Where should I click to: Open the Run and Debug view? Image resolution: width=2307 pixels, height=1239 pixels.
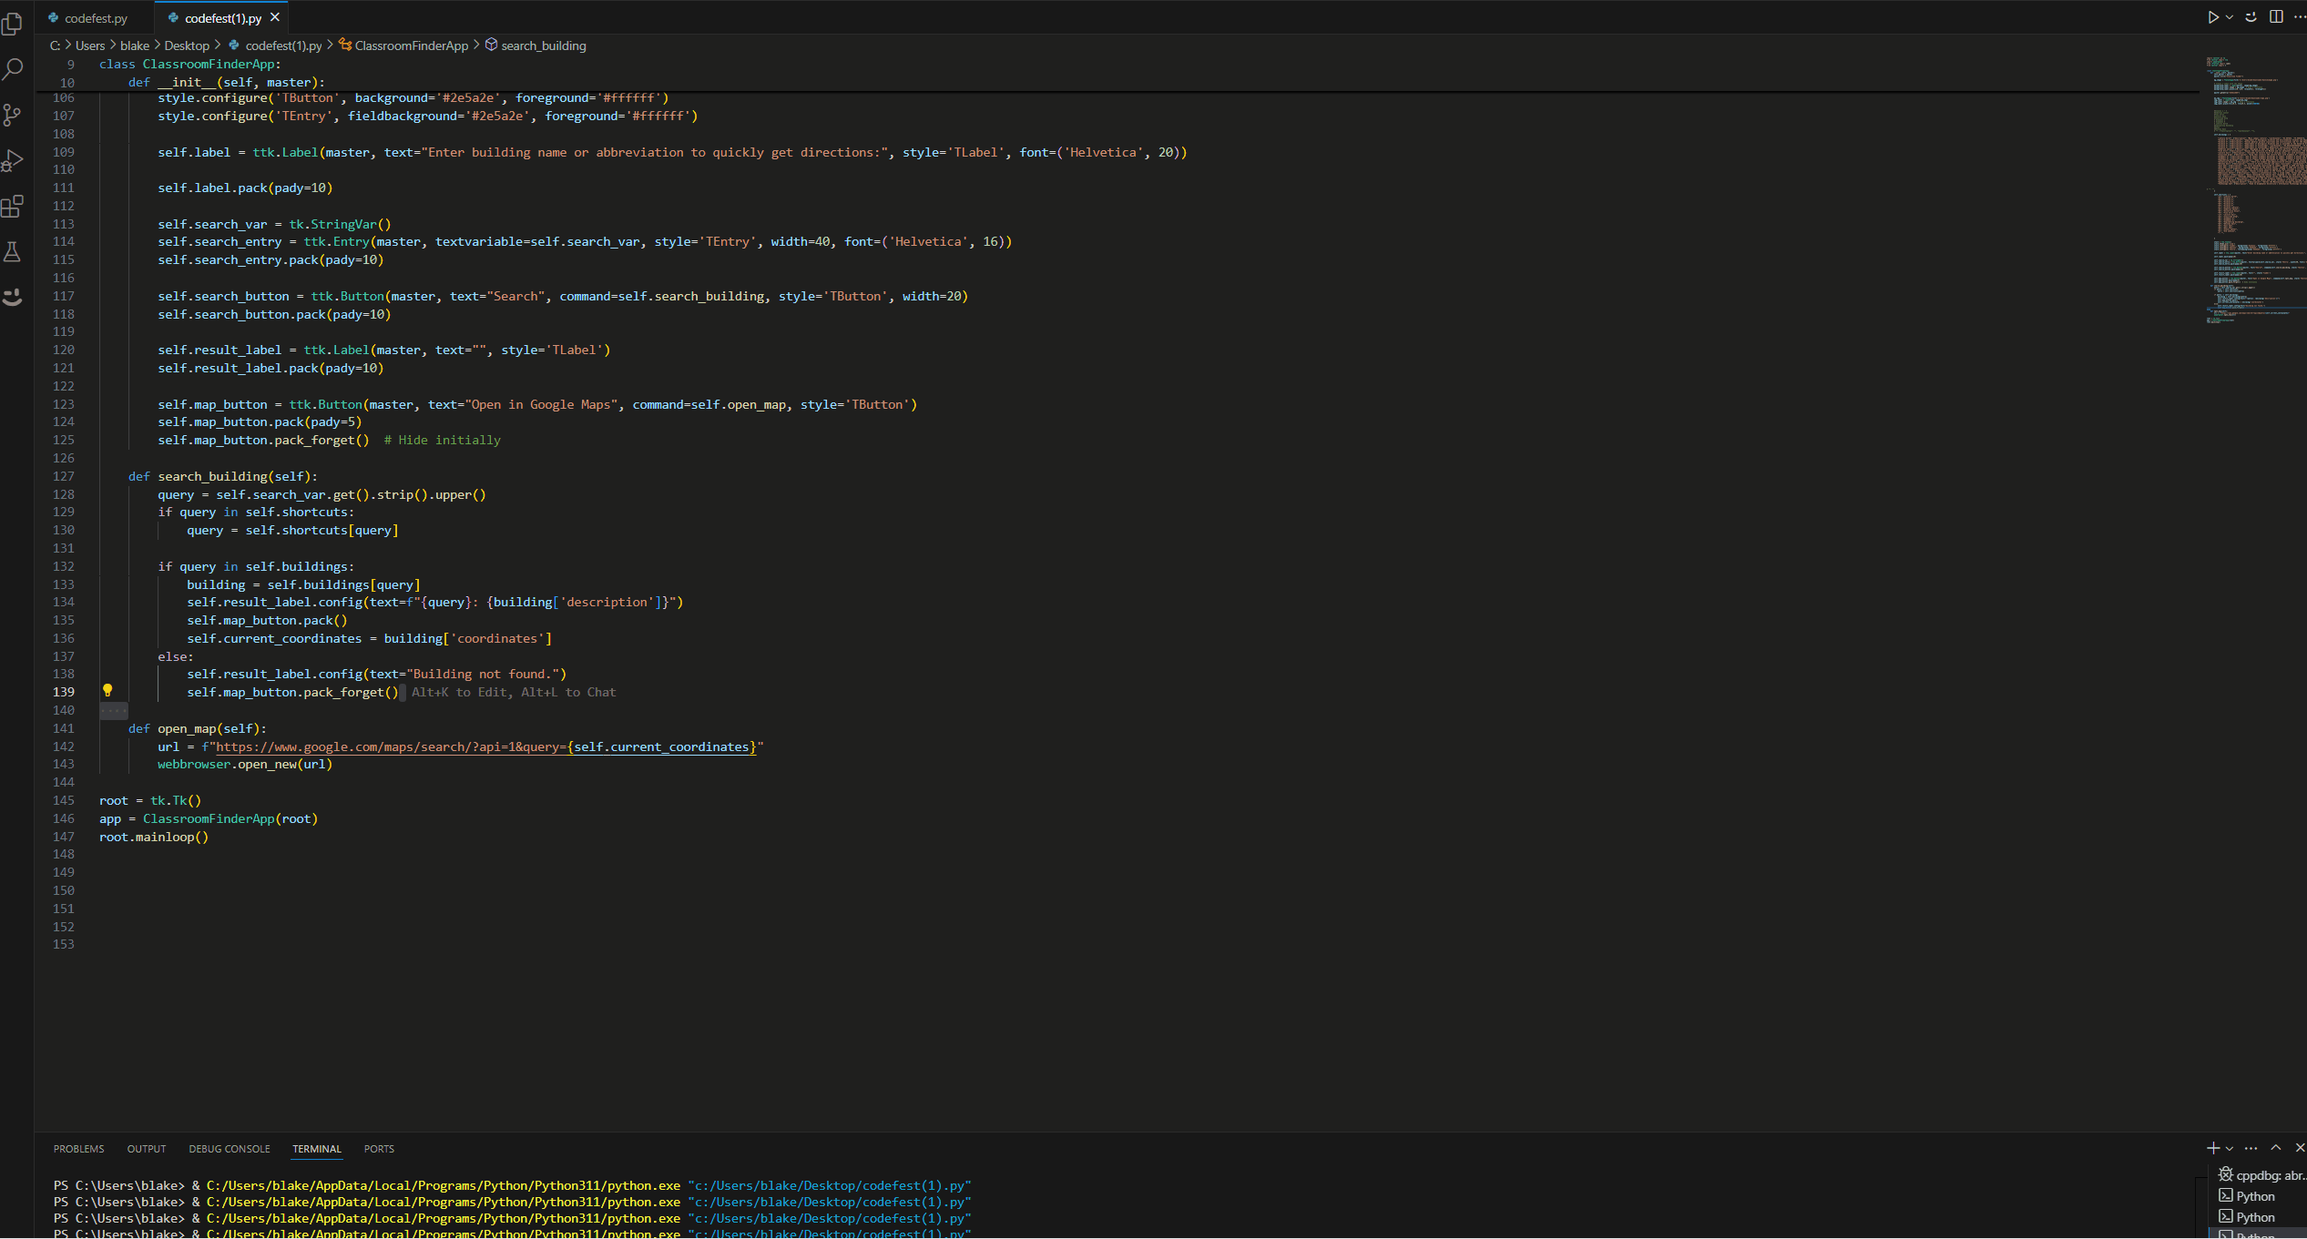click(x=13, y=161)
